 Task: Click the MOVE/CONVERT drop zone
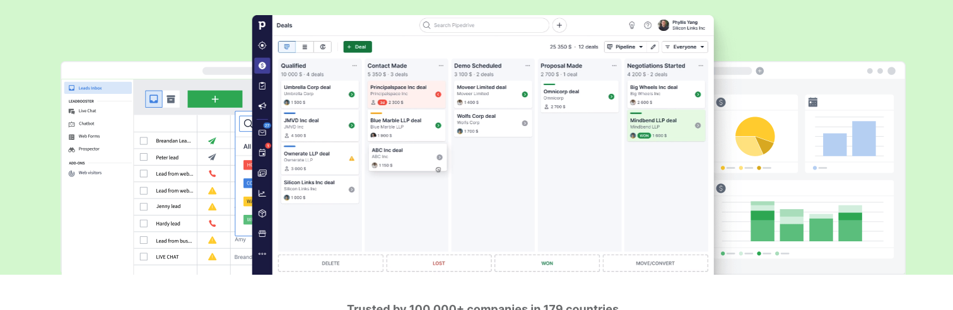[x=655, y=263]
